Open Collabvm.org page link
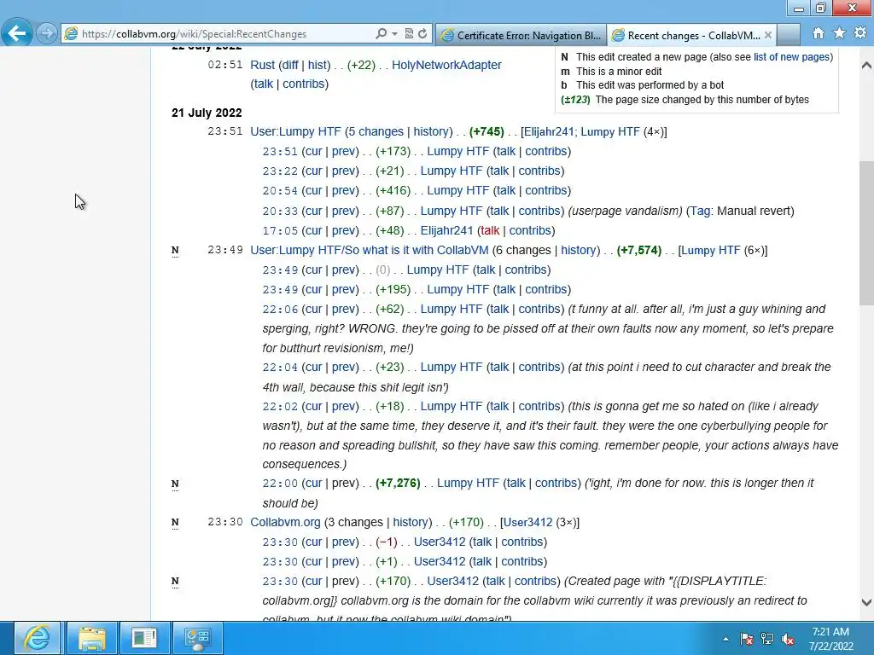 pos(285,522)
